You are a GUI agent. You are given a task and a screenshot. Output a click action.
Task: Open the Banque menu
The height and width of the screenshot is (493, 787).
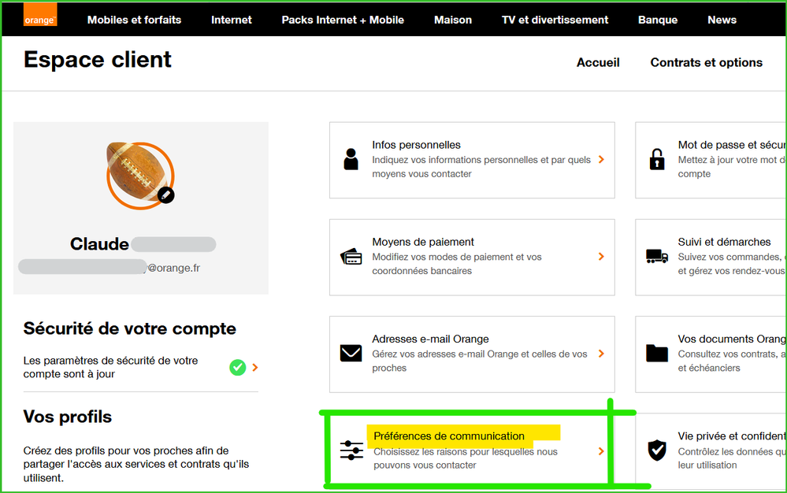(658, 20)
